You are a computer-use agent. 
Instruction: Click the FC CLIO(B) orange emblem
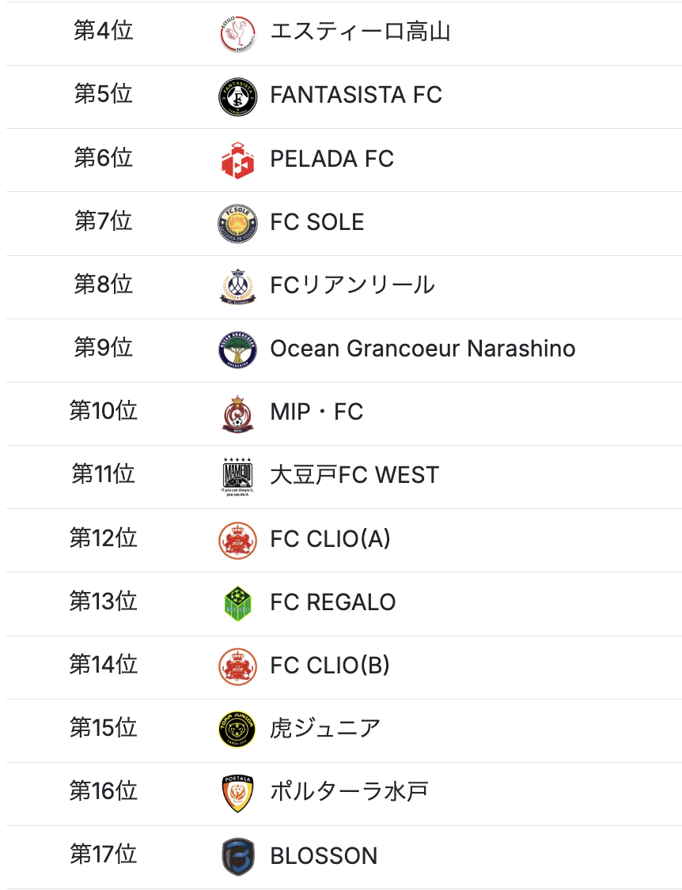point(237,666)
